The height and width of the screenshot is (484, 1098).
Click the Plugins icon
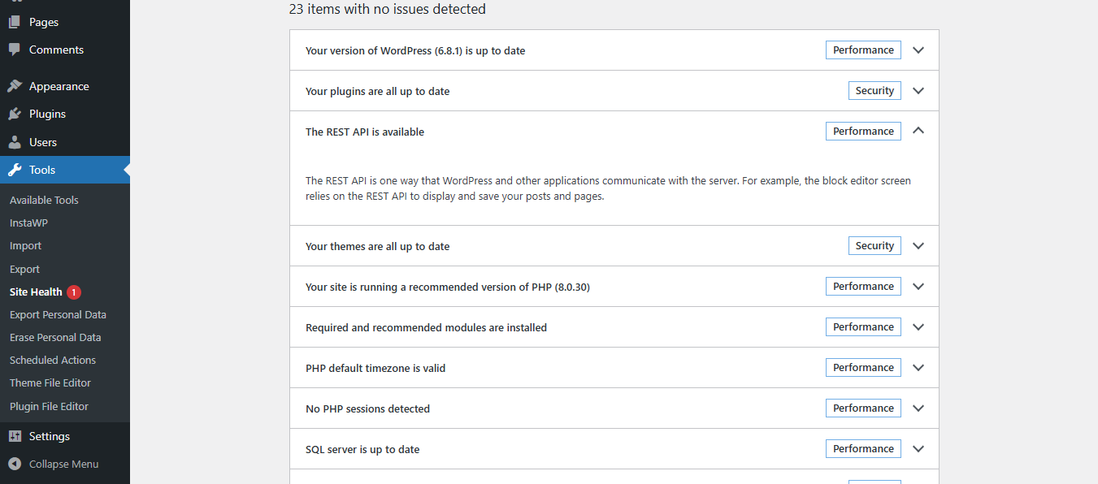(x=15, y=114)
